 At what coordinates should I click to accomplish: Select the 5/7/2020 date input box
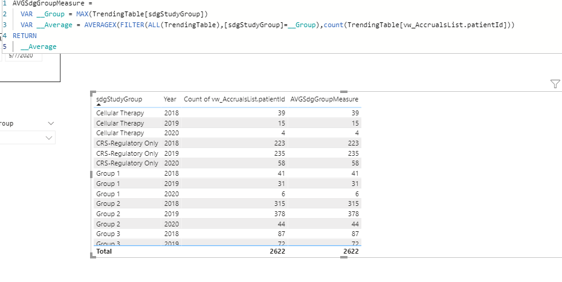(x=24, y=56)
